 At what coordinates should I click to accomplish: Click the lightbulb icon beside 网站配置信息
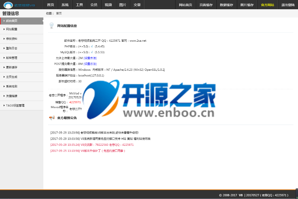[x=52, y=25]
